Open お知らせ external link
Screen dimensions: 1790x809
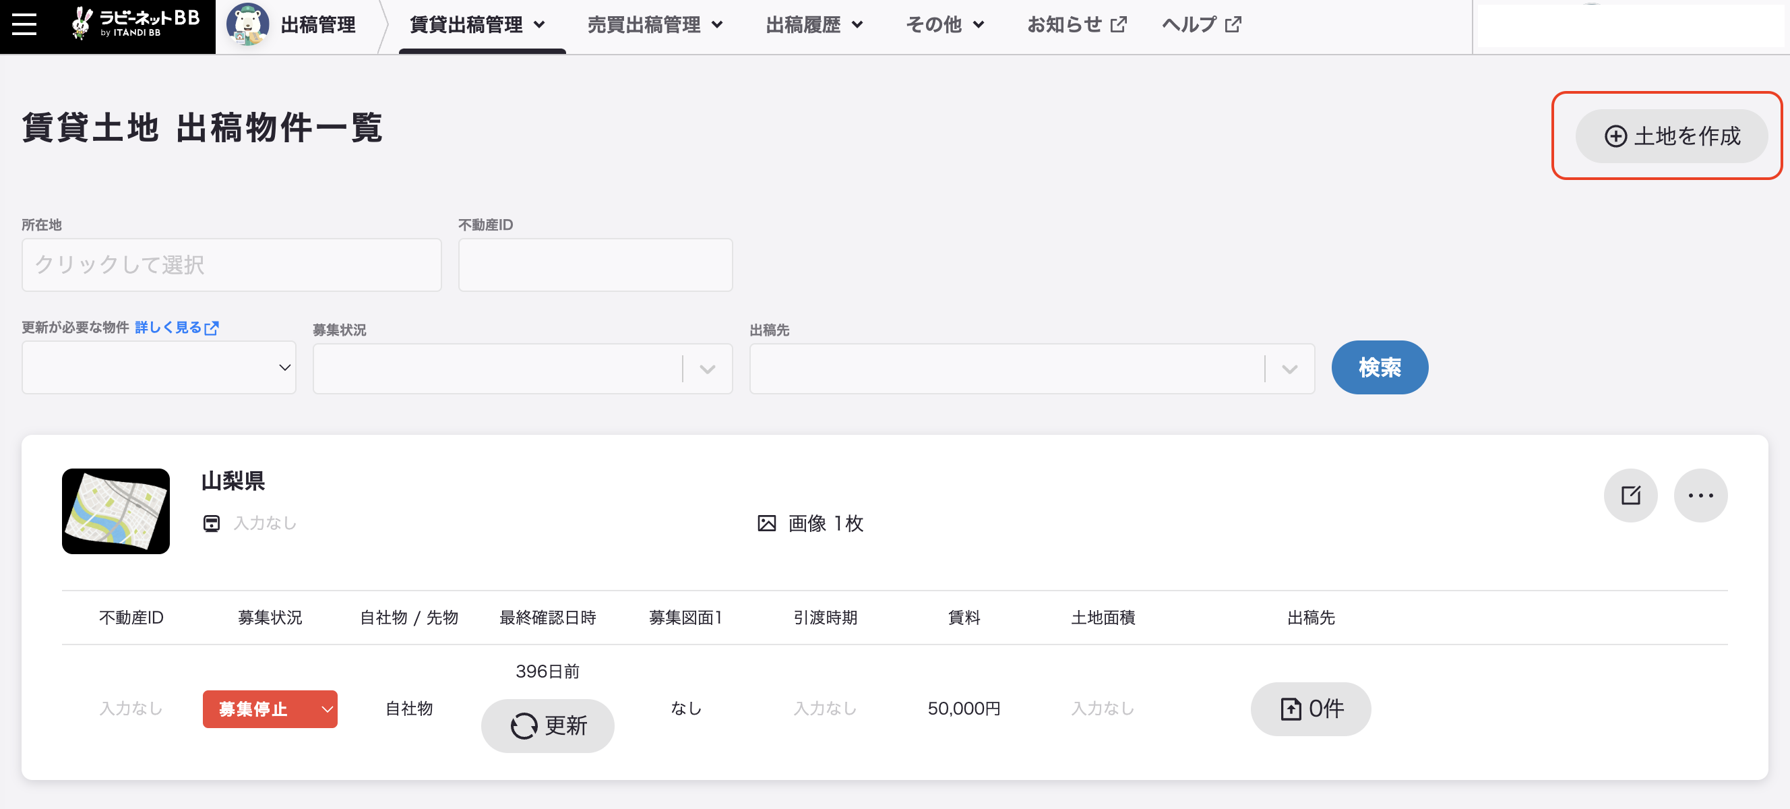(x=1077, y=25)
